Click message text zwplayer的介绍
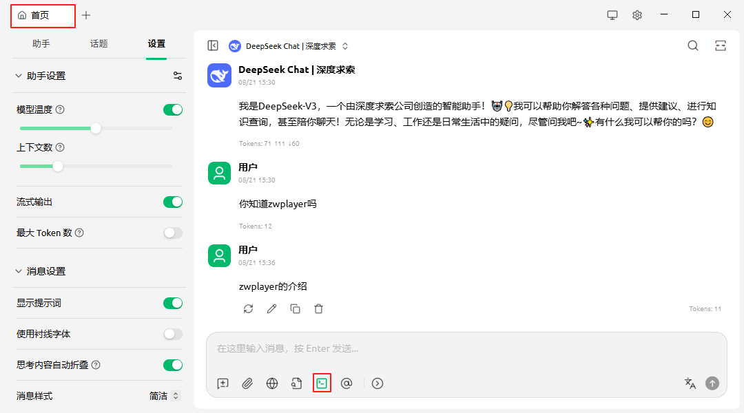 273,287
